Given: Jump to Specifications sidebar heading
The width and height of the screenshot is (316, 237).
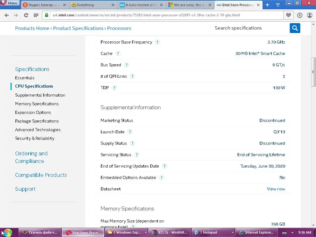Looking at the screenshot, I should (32, 69).
